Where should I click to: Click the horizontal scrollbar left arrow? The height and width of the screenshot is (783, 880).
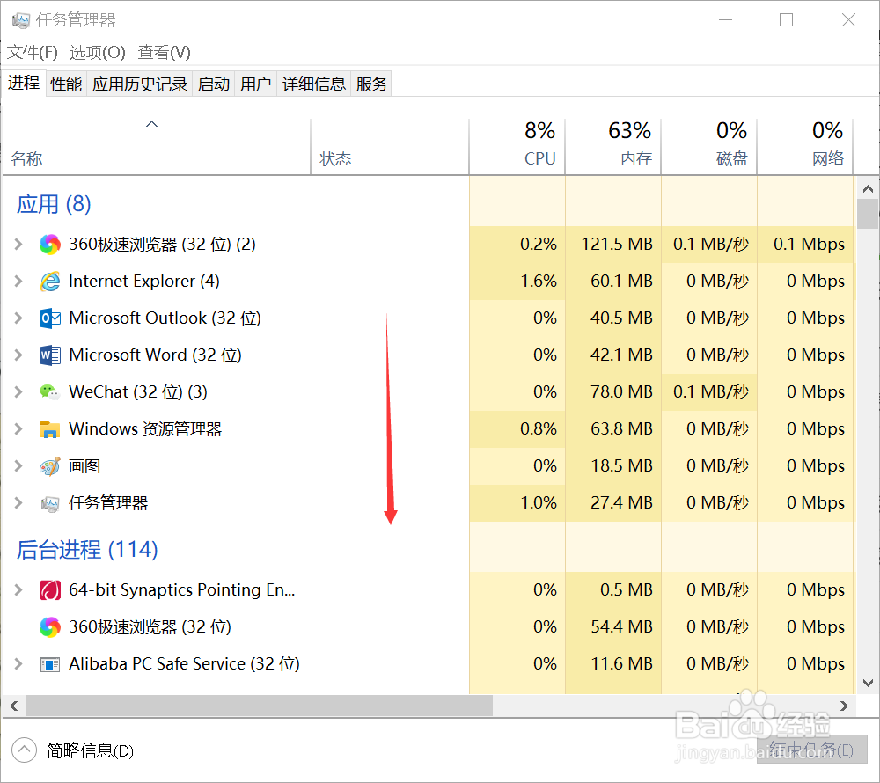(x=14, y=706)
